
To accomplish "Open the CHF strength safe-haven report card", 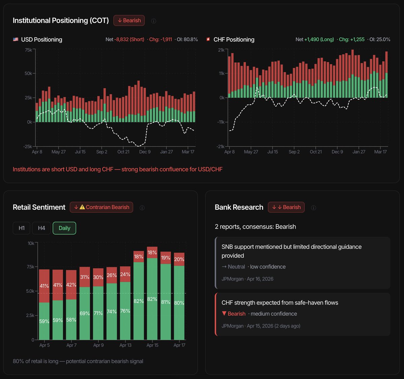I will click(x=303, y=314).
